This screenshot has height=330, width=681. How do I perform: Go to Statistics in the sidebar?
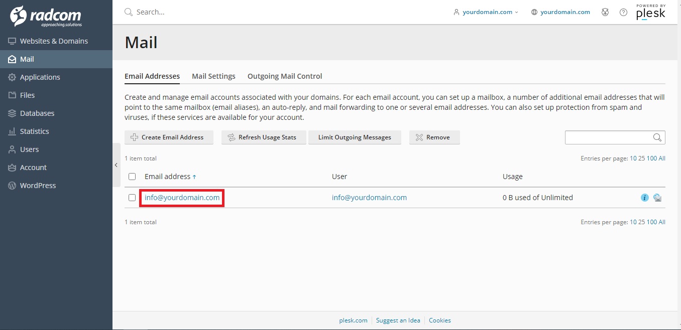click(34, 131)
